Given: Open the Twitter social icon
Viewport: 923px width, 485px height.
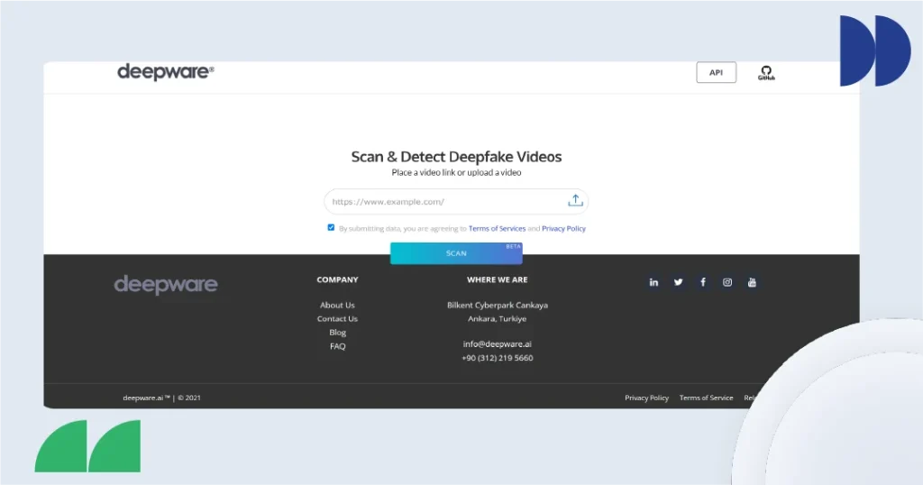Looking at the screenshot, I should click(x=678, y=282).
